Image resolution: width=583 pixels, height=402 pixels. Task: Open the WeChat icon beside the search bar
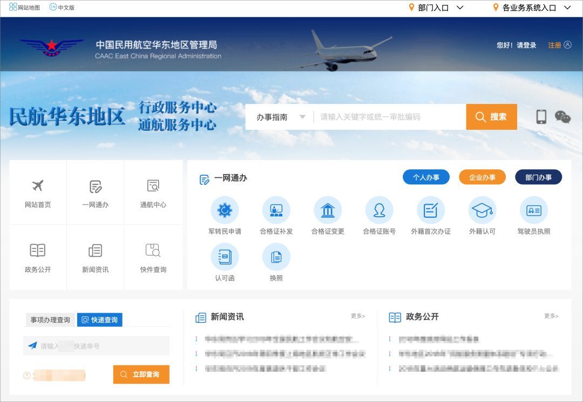(x=562, y=116)
